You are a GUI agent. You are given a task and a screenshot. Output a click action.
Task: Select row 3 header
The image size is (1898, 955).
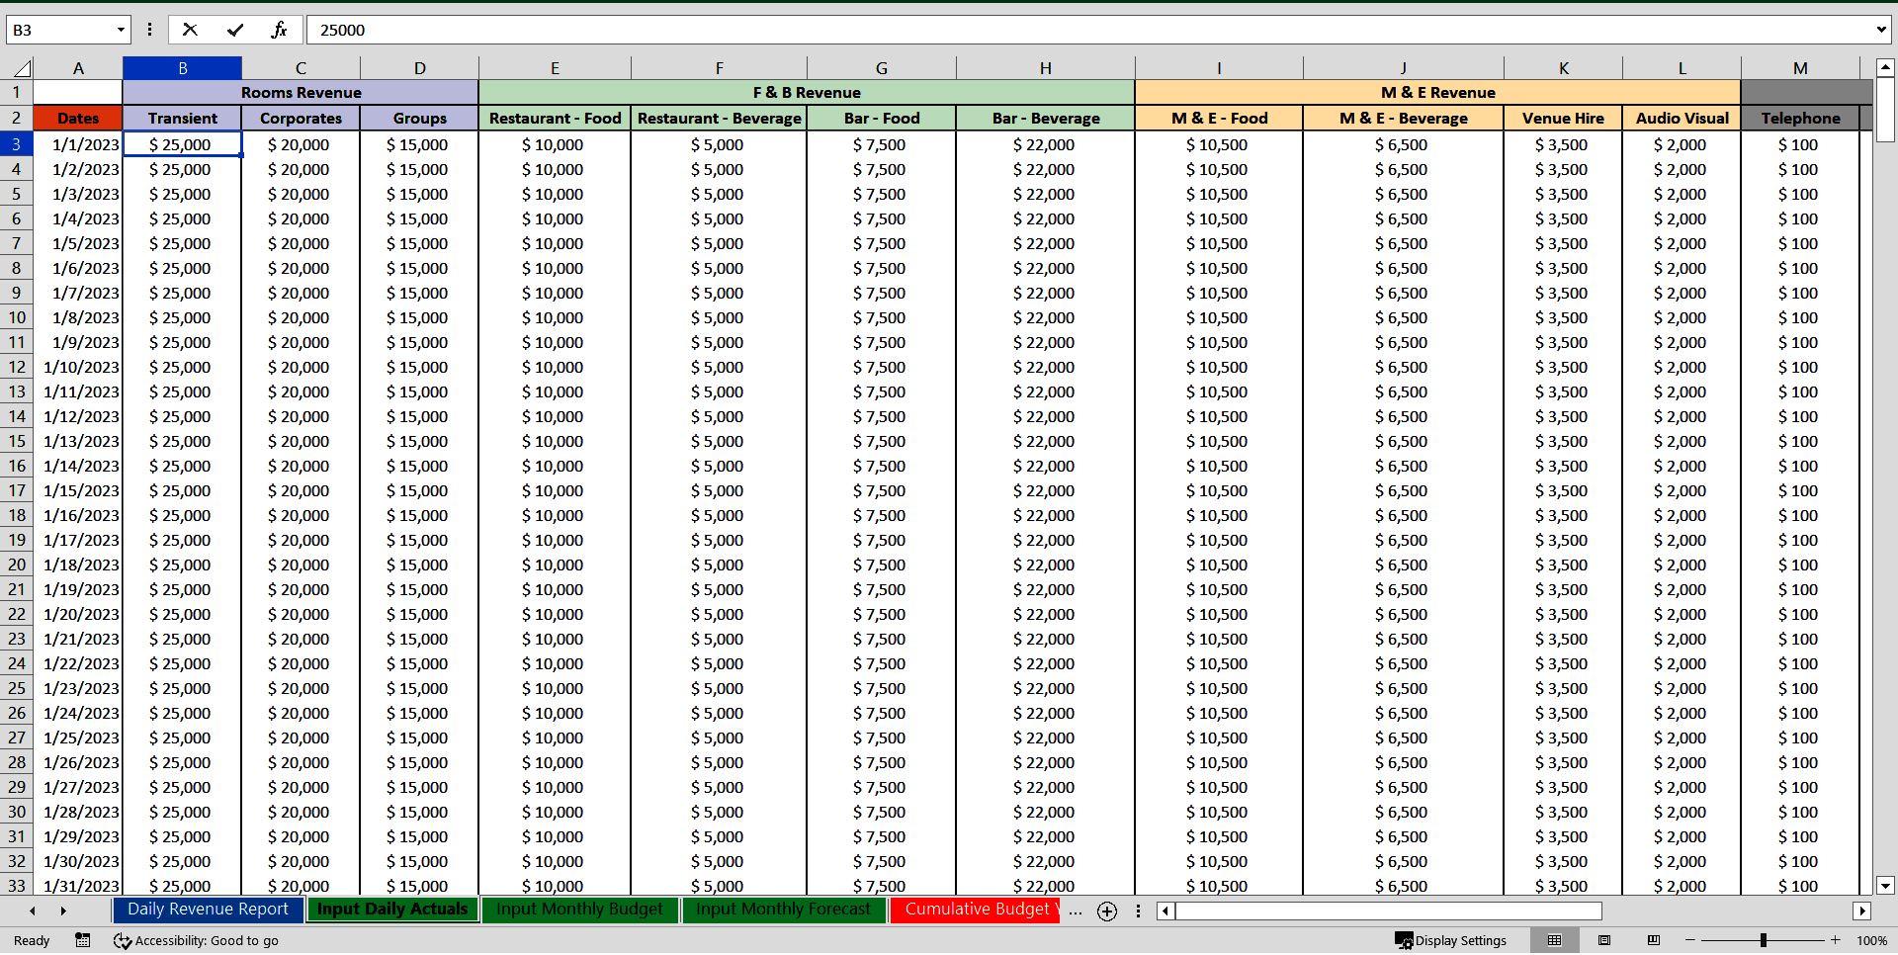click(17, 144)
